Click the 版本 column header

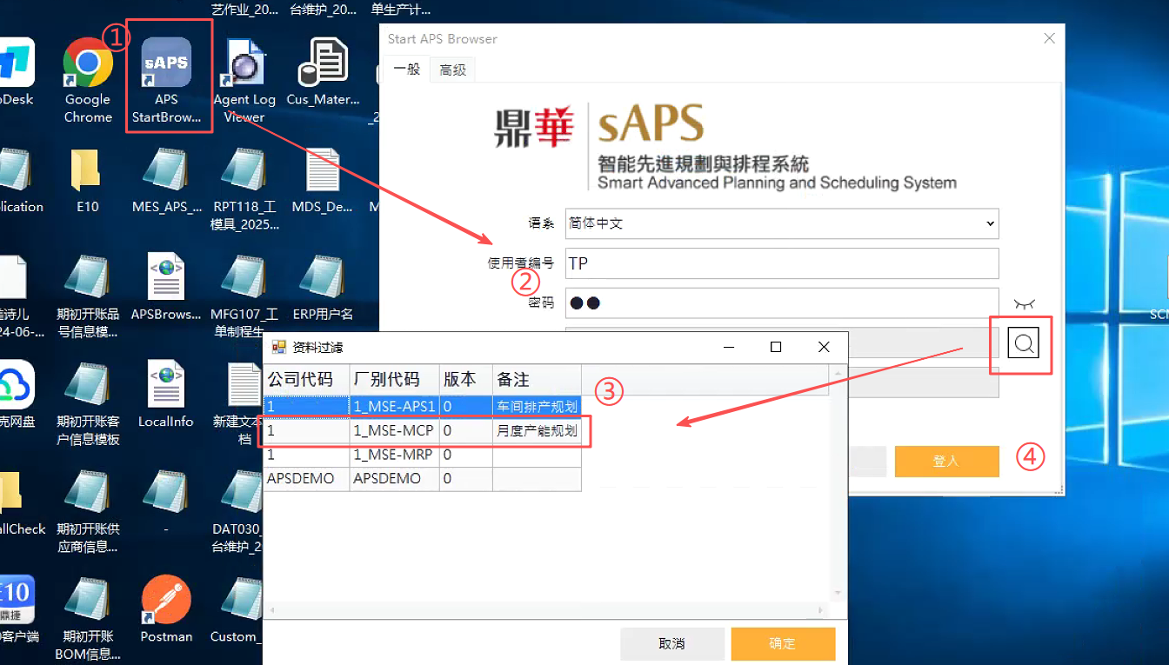coord(465,380)
